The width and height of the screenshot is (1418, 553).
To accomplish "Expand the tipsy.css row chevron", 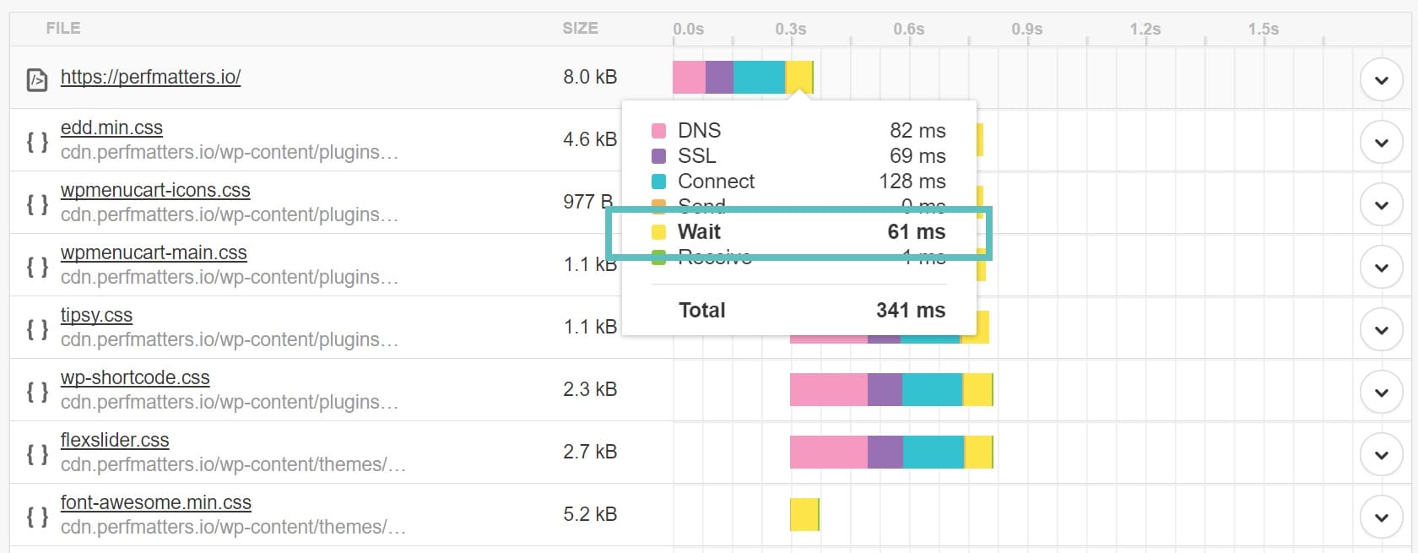I will tap(1382, 329).
